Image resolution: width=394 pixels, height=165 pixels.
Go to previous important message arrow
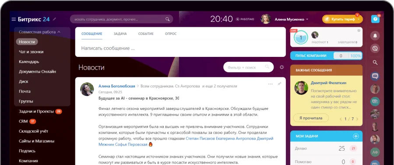(x=341, y=119)
